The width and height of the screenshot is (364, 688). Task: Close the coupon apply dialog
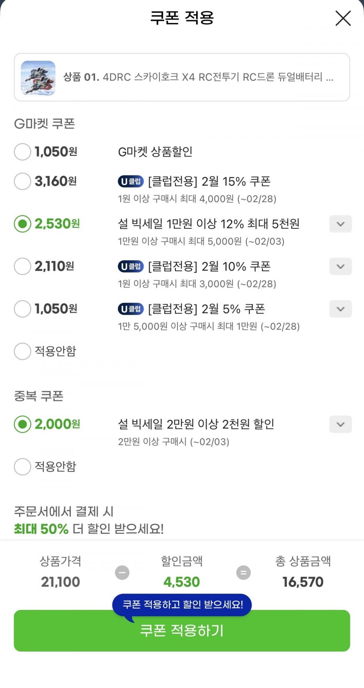pos(343,18)
